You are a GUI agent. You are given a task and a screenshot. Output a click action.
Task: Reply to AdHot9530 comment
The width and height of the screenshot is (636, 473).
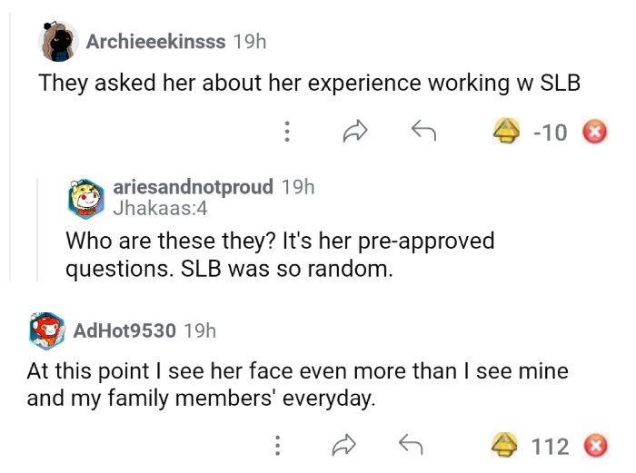pyautogui.click(x=413, y=445)
